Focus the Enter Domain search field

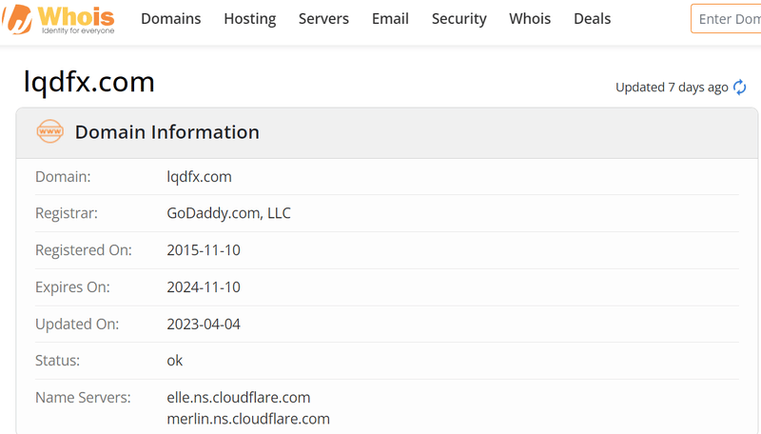pyautogui.click(x=726, y=19)
